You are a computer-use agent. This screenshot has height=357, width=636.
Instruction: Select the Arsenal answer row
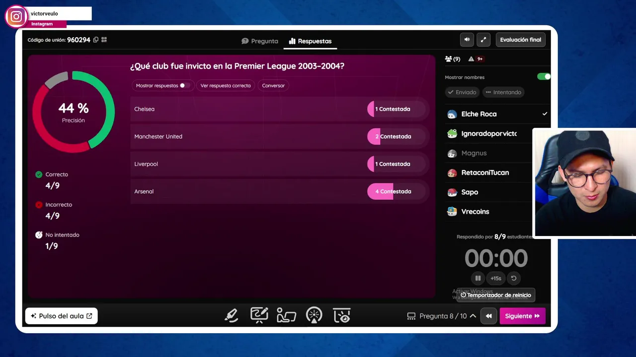click(281, 191)
